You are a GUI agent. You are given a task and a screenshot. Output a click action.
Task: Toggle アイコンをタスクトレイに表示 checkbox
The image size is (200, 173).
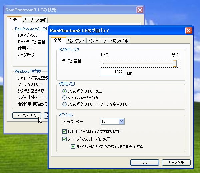[86, 139]
